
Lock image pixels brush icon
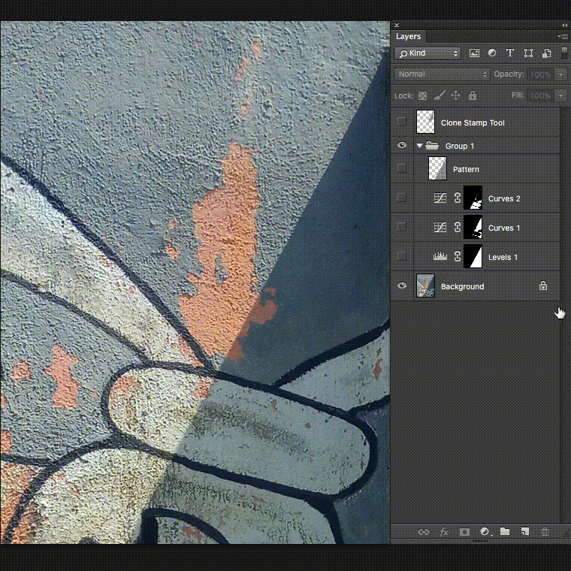pos(440,95)
